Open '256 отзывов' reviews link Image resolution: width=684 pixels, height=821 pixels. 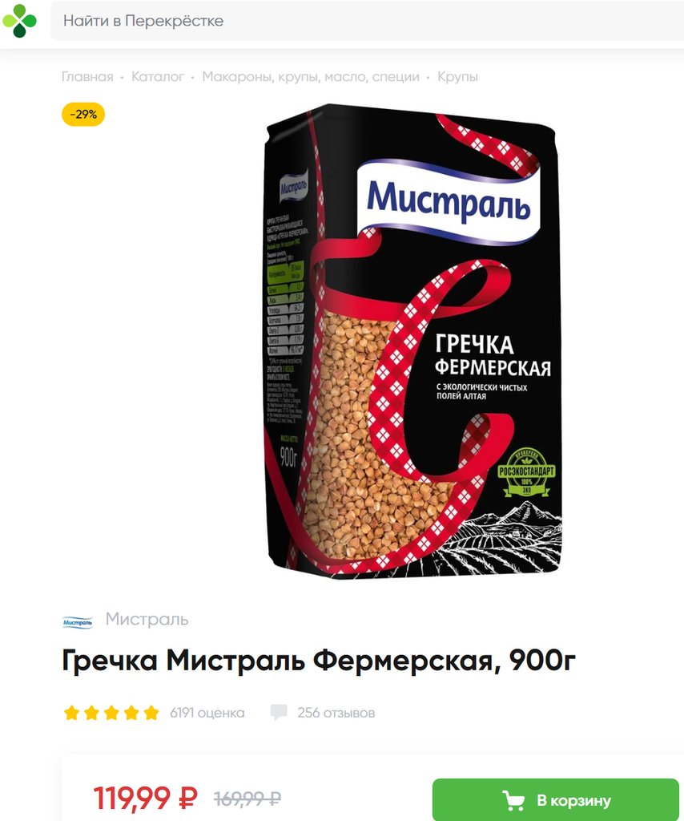click(336, 713)
